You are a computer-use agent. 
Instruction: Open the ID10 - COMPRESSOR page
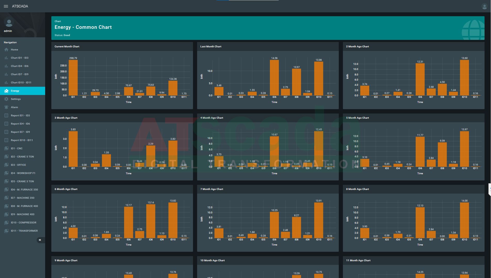pyautogui.click(x=23, y=223)
